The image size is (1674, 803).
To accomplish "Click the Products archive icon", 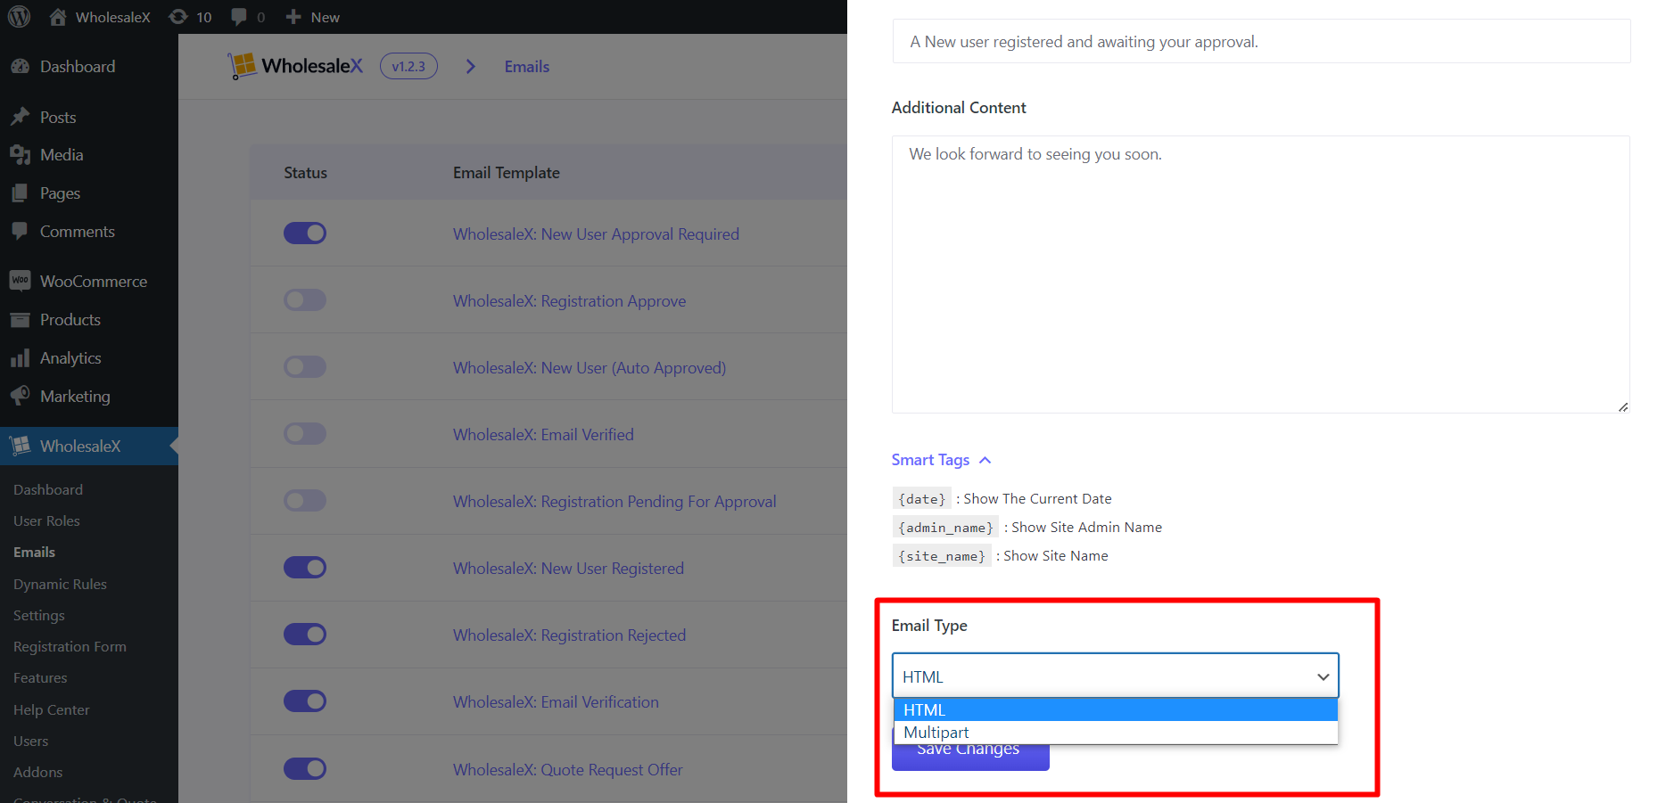I will pos(20,320).
